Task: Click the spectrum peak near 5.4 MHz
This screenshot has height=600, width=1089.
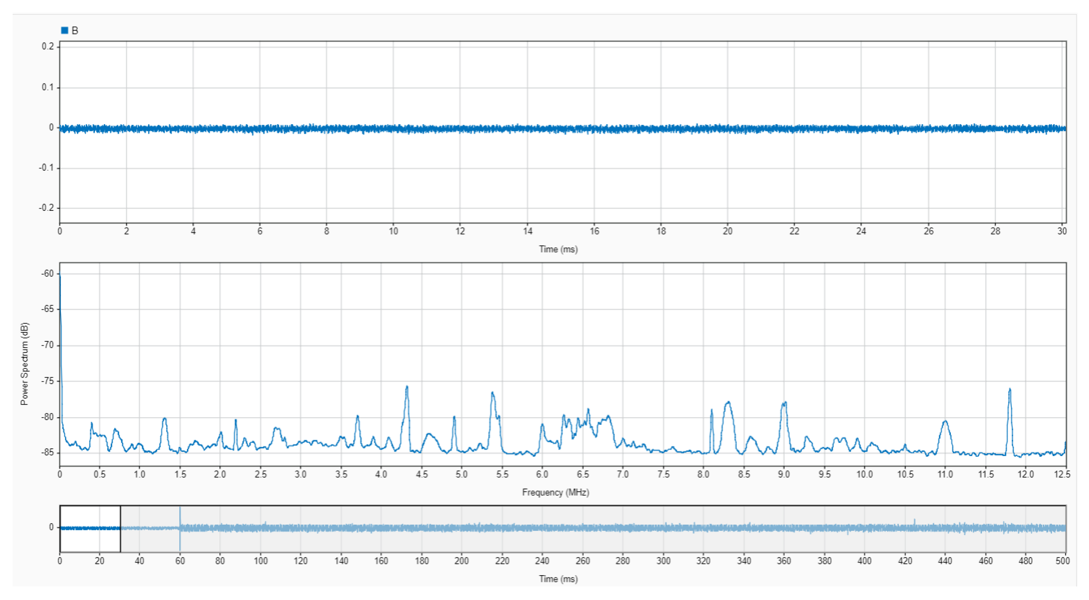Action: 492,394
